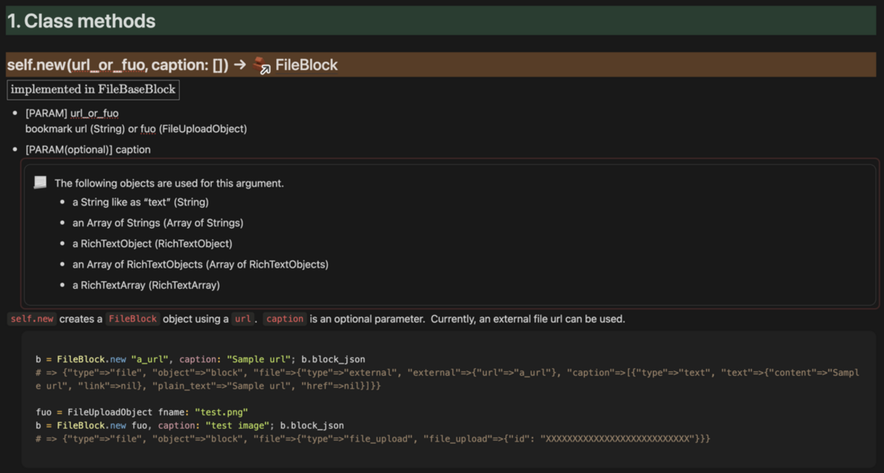Click the '[PARAM(optional)] caption' bullet

88,150
